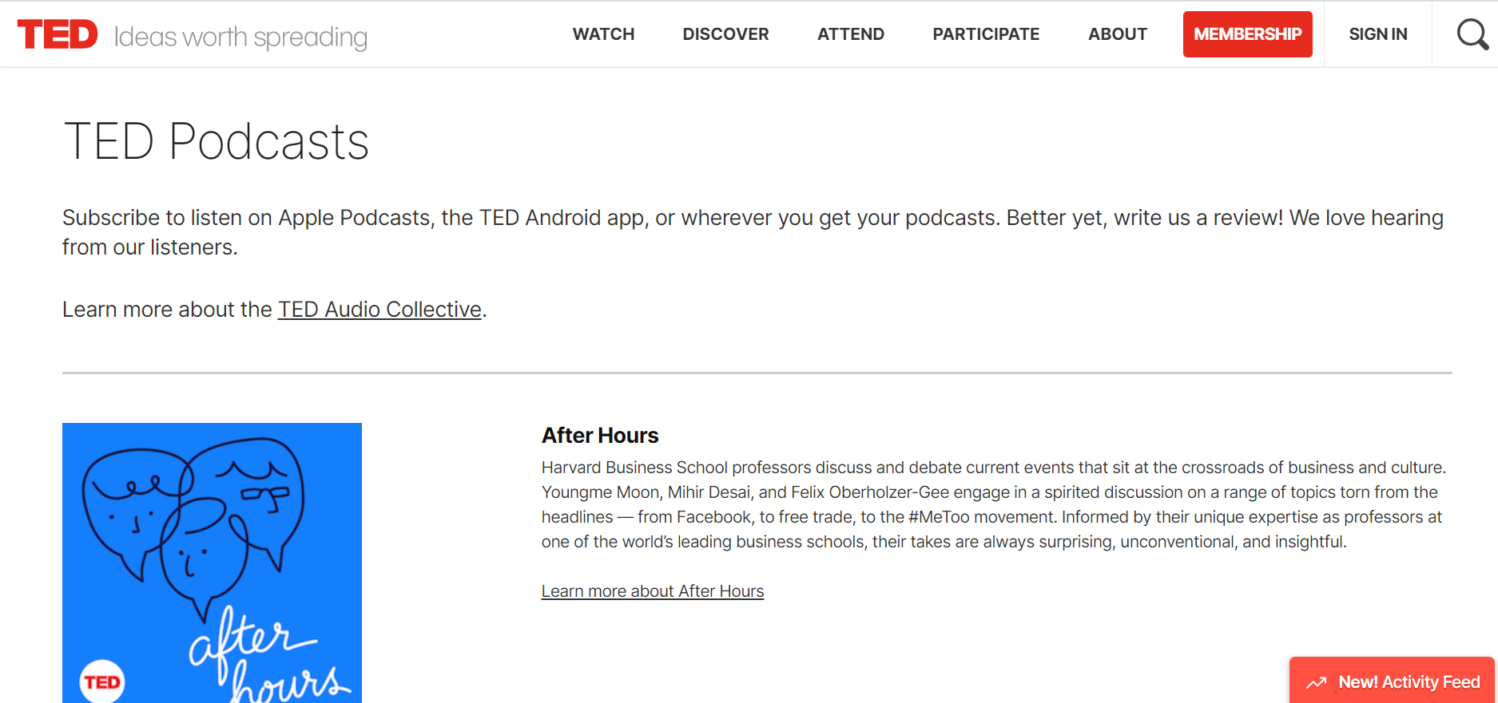Image resolution: width=1498 pixels, height=703 pixels.
Task: Open the search magnifier icon
Action: (1472, 34)
